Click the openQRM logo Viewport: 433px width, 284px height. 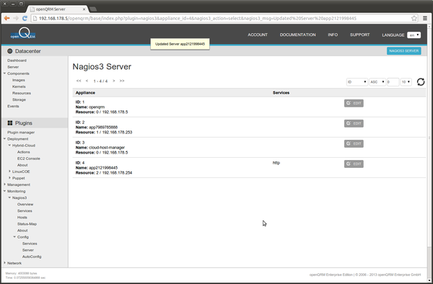[x=23, y=34]
